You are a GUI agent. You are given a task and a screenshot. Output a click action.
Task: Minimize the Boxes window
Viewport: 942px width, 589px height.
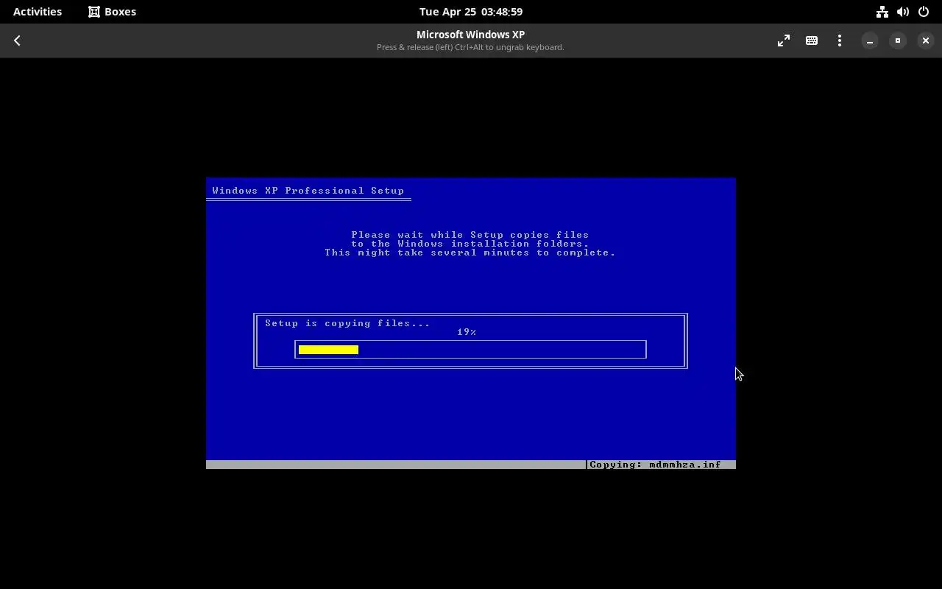[870, 40]
